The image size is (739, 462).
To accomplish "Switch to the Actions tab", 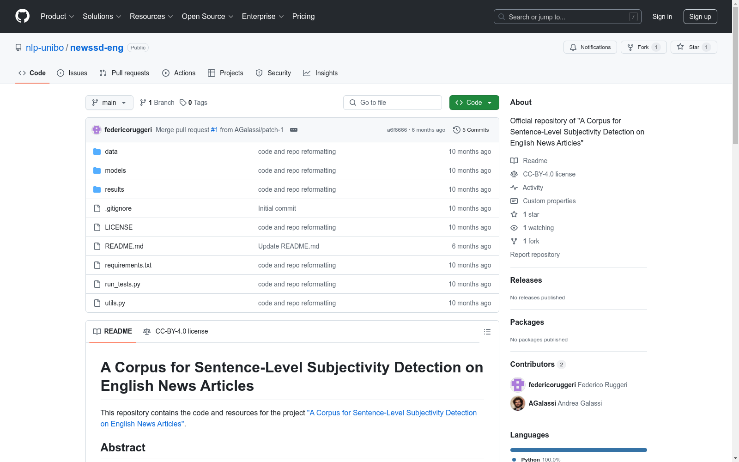I will (x=179, y=73).
